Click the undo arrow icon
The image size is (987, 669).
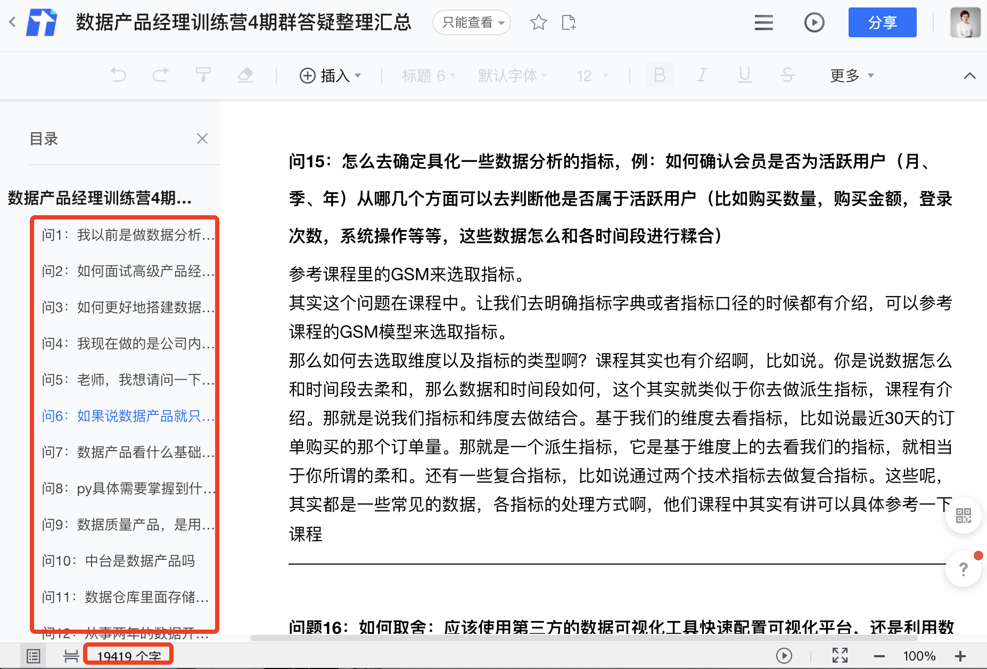click(x=118, y=75)
